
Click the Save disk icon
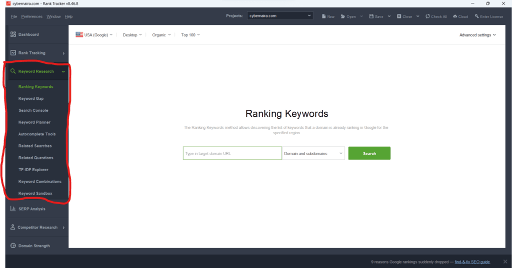(x=371, y=16)
